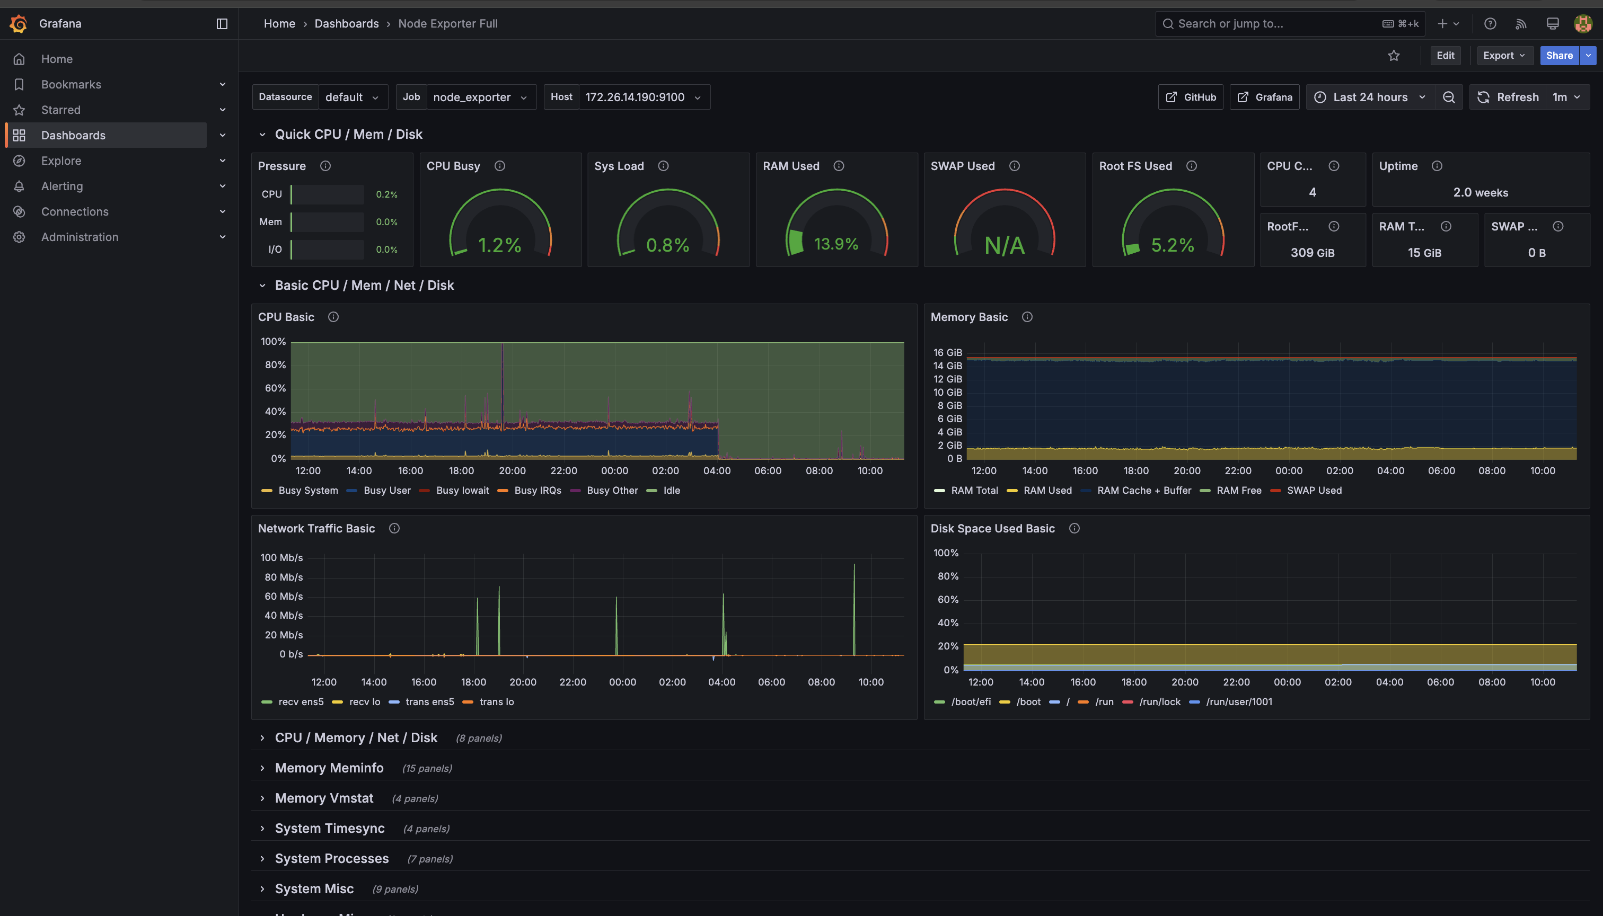This screenshot has height=916, width=1603.
Task: Click the Edit dashboard button
Action: (1445, 55)
